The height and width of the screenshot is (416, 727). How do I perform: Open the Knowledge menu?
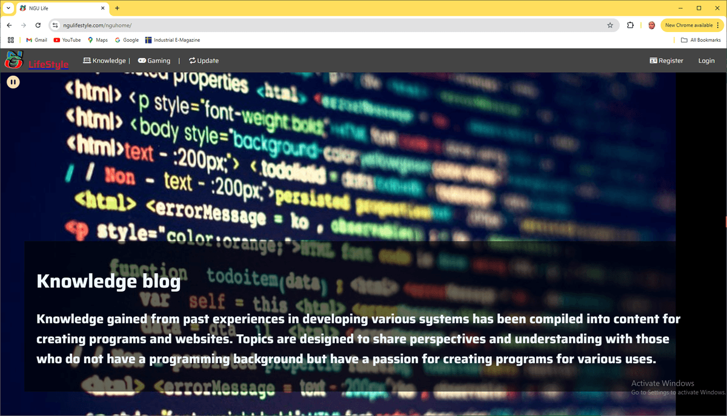104,61
